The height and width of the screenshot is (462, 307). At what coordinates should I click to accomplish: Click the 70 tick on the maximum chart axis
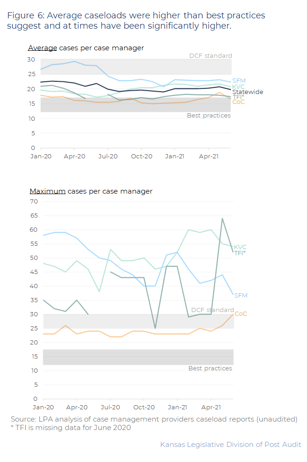coord(33,202)
